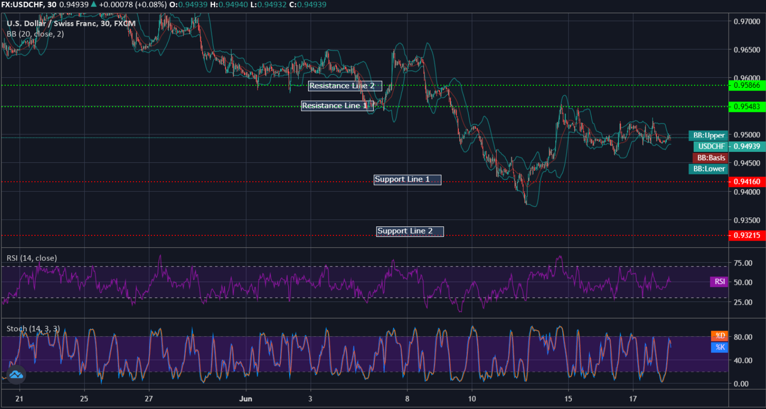
Task: Click the 75.00 RSI scale value
Action: (743, 263)
